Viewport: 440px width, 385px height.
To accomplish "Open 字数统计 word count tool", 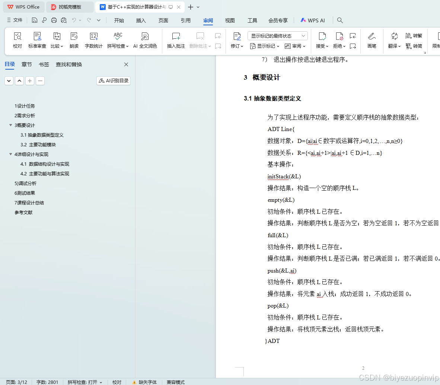I will click(x=94, y=40).
